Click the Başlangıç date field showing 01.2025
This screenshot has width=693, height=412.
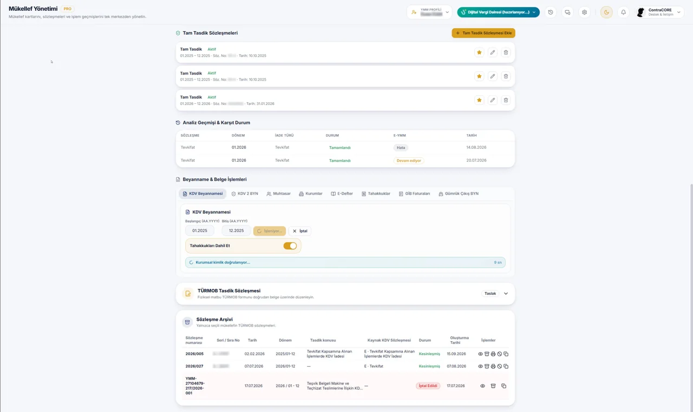200,231
